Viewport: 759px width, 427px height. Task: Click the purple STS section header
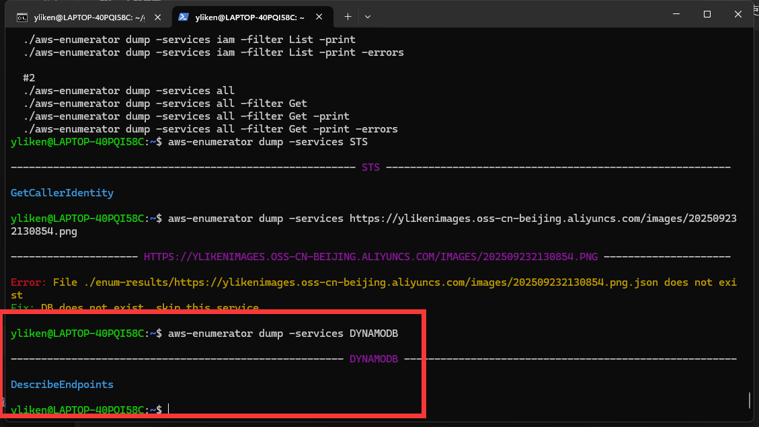(370, 167)
